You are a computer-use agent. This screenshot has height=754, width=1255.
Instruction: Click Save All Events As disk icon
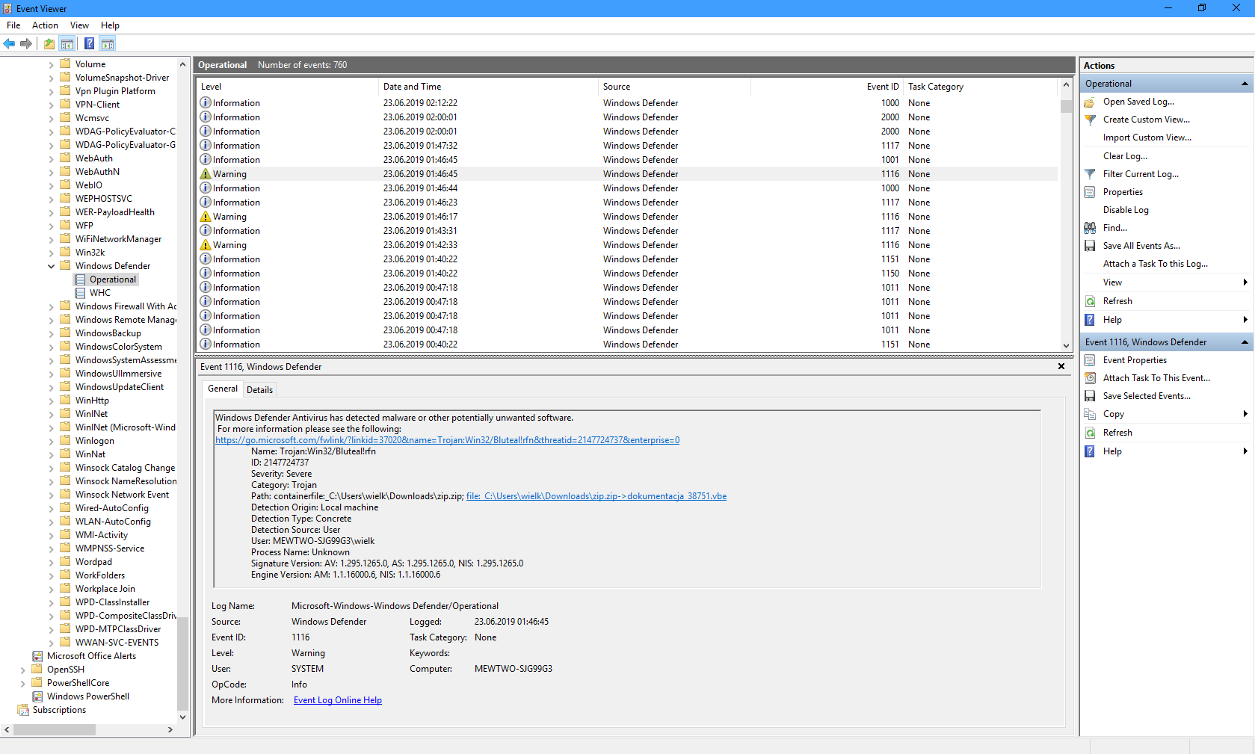coord(1091,245)
